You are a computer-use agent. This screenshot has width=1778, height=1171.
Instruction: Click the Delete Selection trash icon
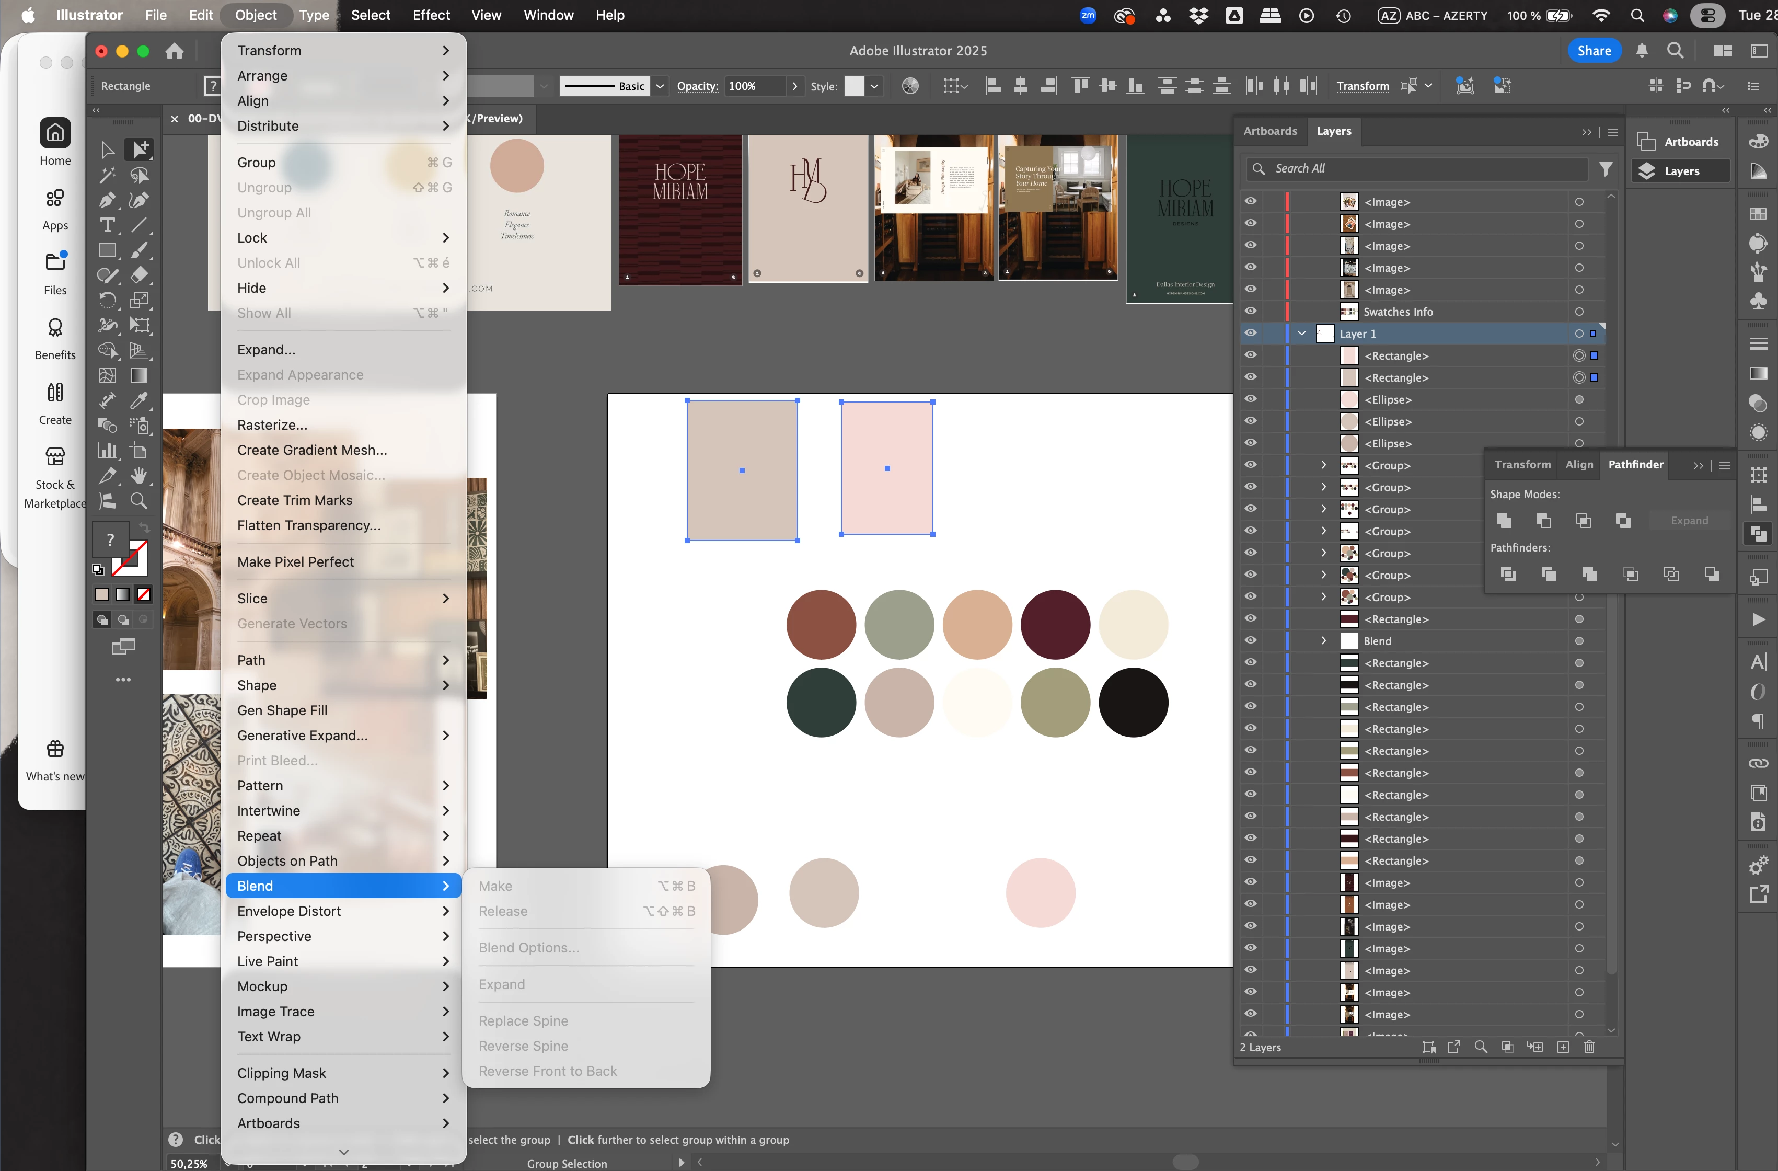(x=1589, y=1047)
